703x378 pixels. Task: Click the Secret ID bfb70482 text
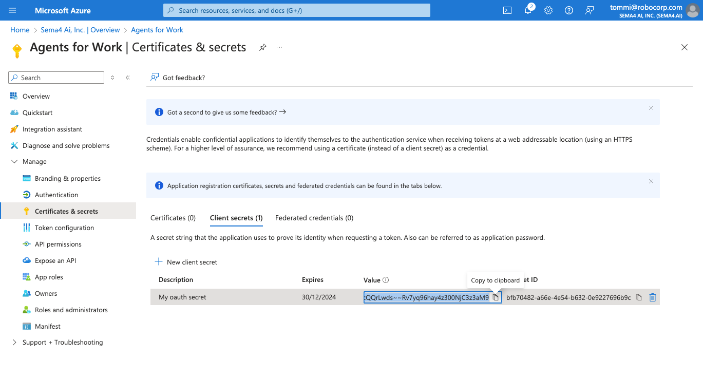click(x=568, y=297)
